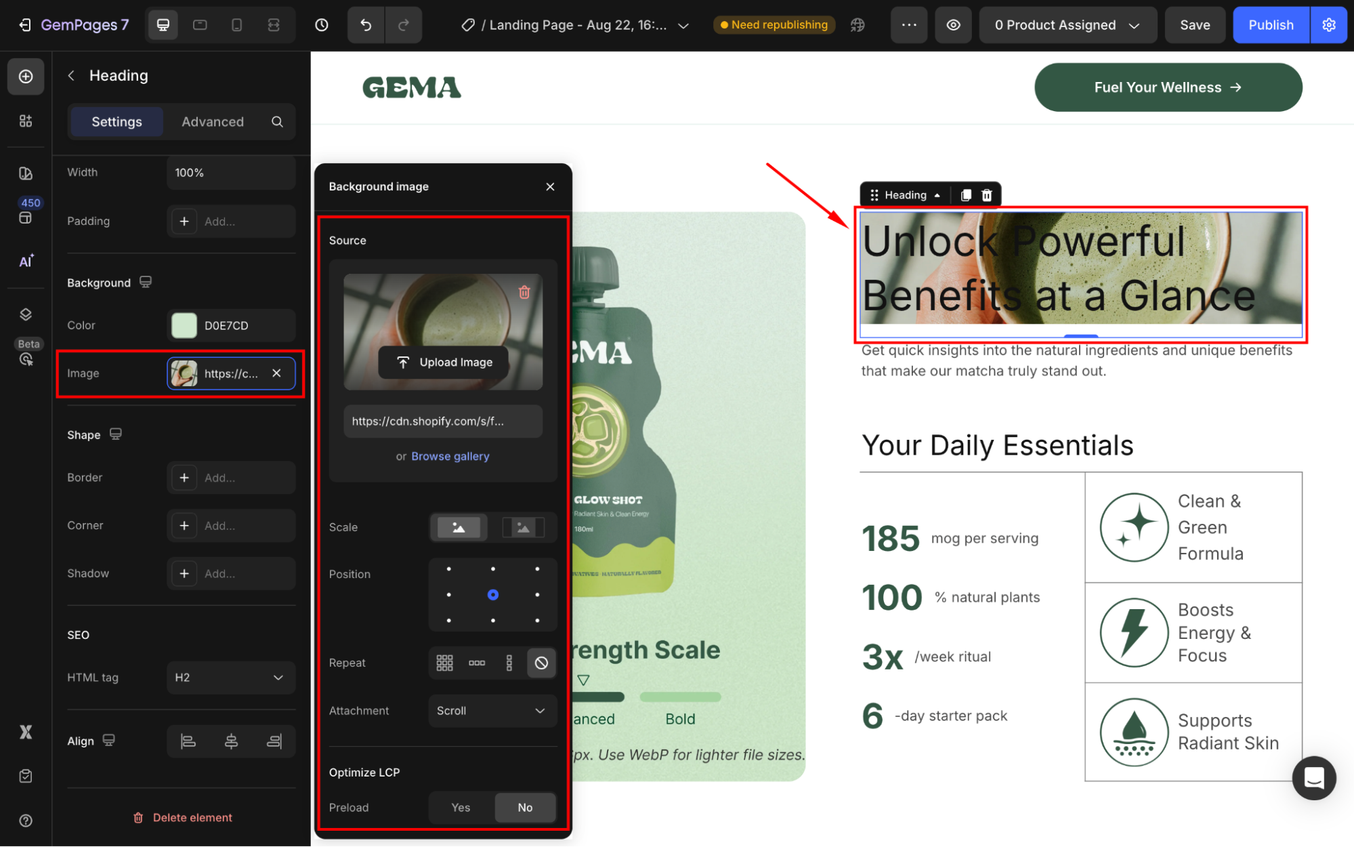The image size is (1354, 847).
Task: Delete the background image with the trash icon
Action: click(x=524, y=292)
